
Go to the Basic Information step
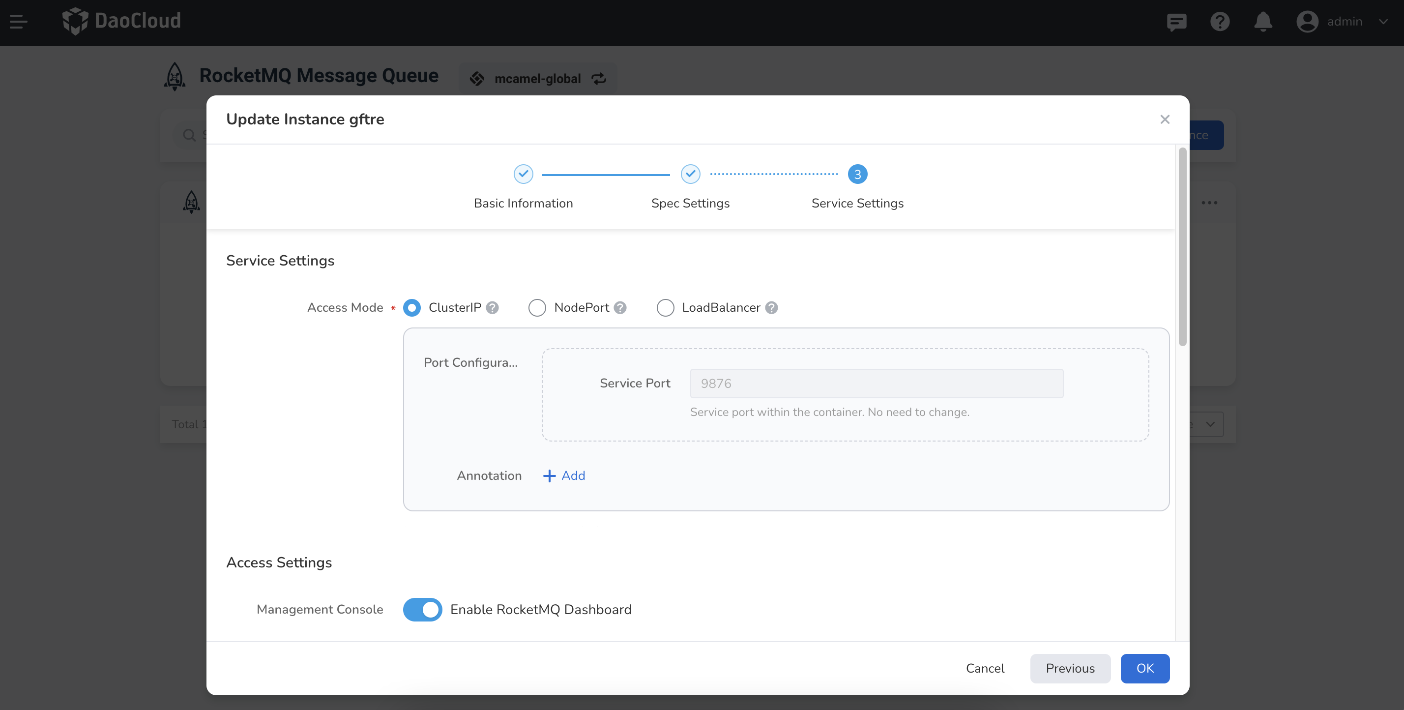point(523,175)
